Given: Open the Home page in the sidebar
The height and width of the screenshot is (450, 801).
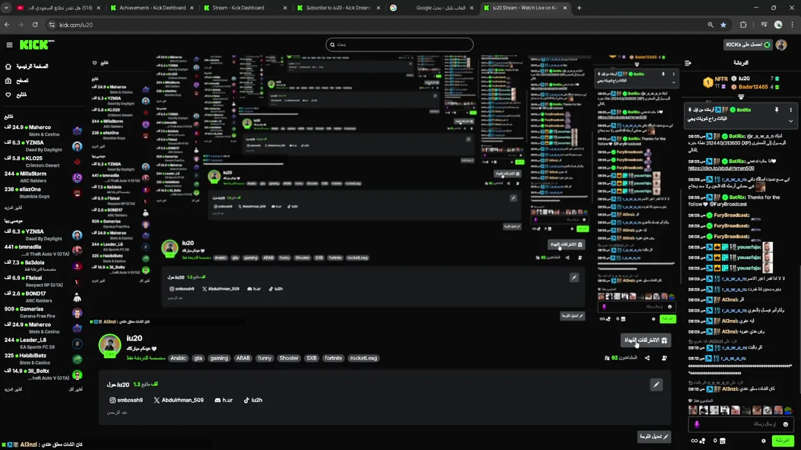Looking at the screenshot, I should click(x=26, y=66).
